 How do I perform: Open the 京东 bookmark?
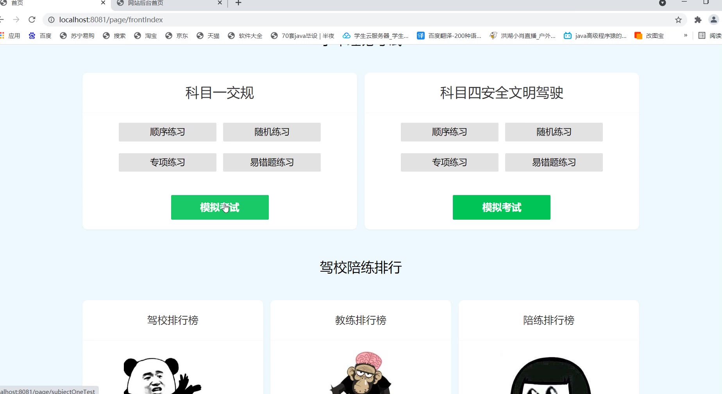pos(177,36)
